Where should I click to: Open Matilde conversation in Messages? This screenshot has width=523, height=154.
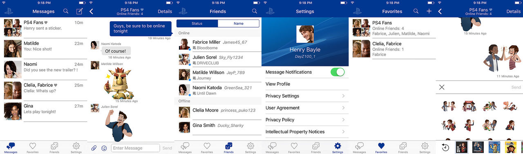(x=44, y=48)
